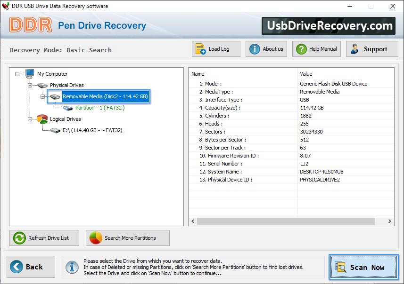Select My Computer label in tree
The width and height of the screenshot is (404, 284).
[52, 74]
